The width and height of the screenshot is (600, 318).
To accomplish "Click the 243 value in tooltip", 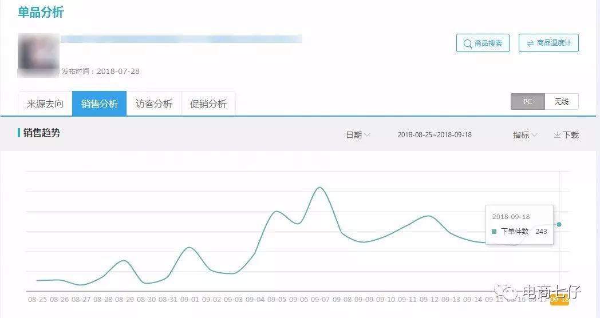I will [541, 231].
